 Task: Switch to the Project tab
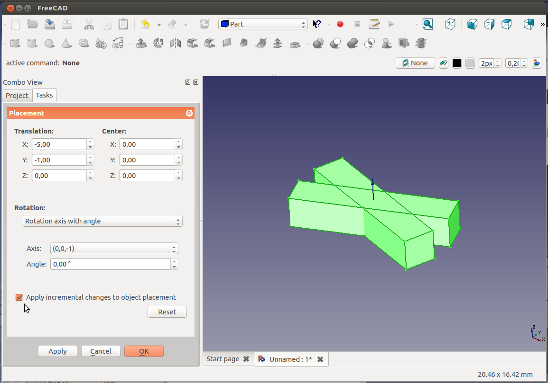(x=17, y=96)
